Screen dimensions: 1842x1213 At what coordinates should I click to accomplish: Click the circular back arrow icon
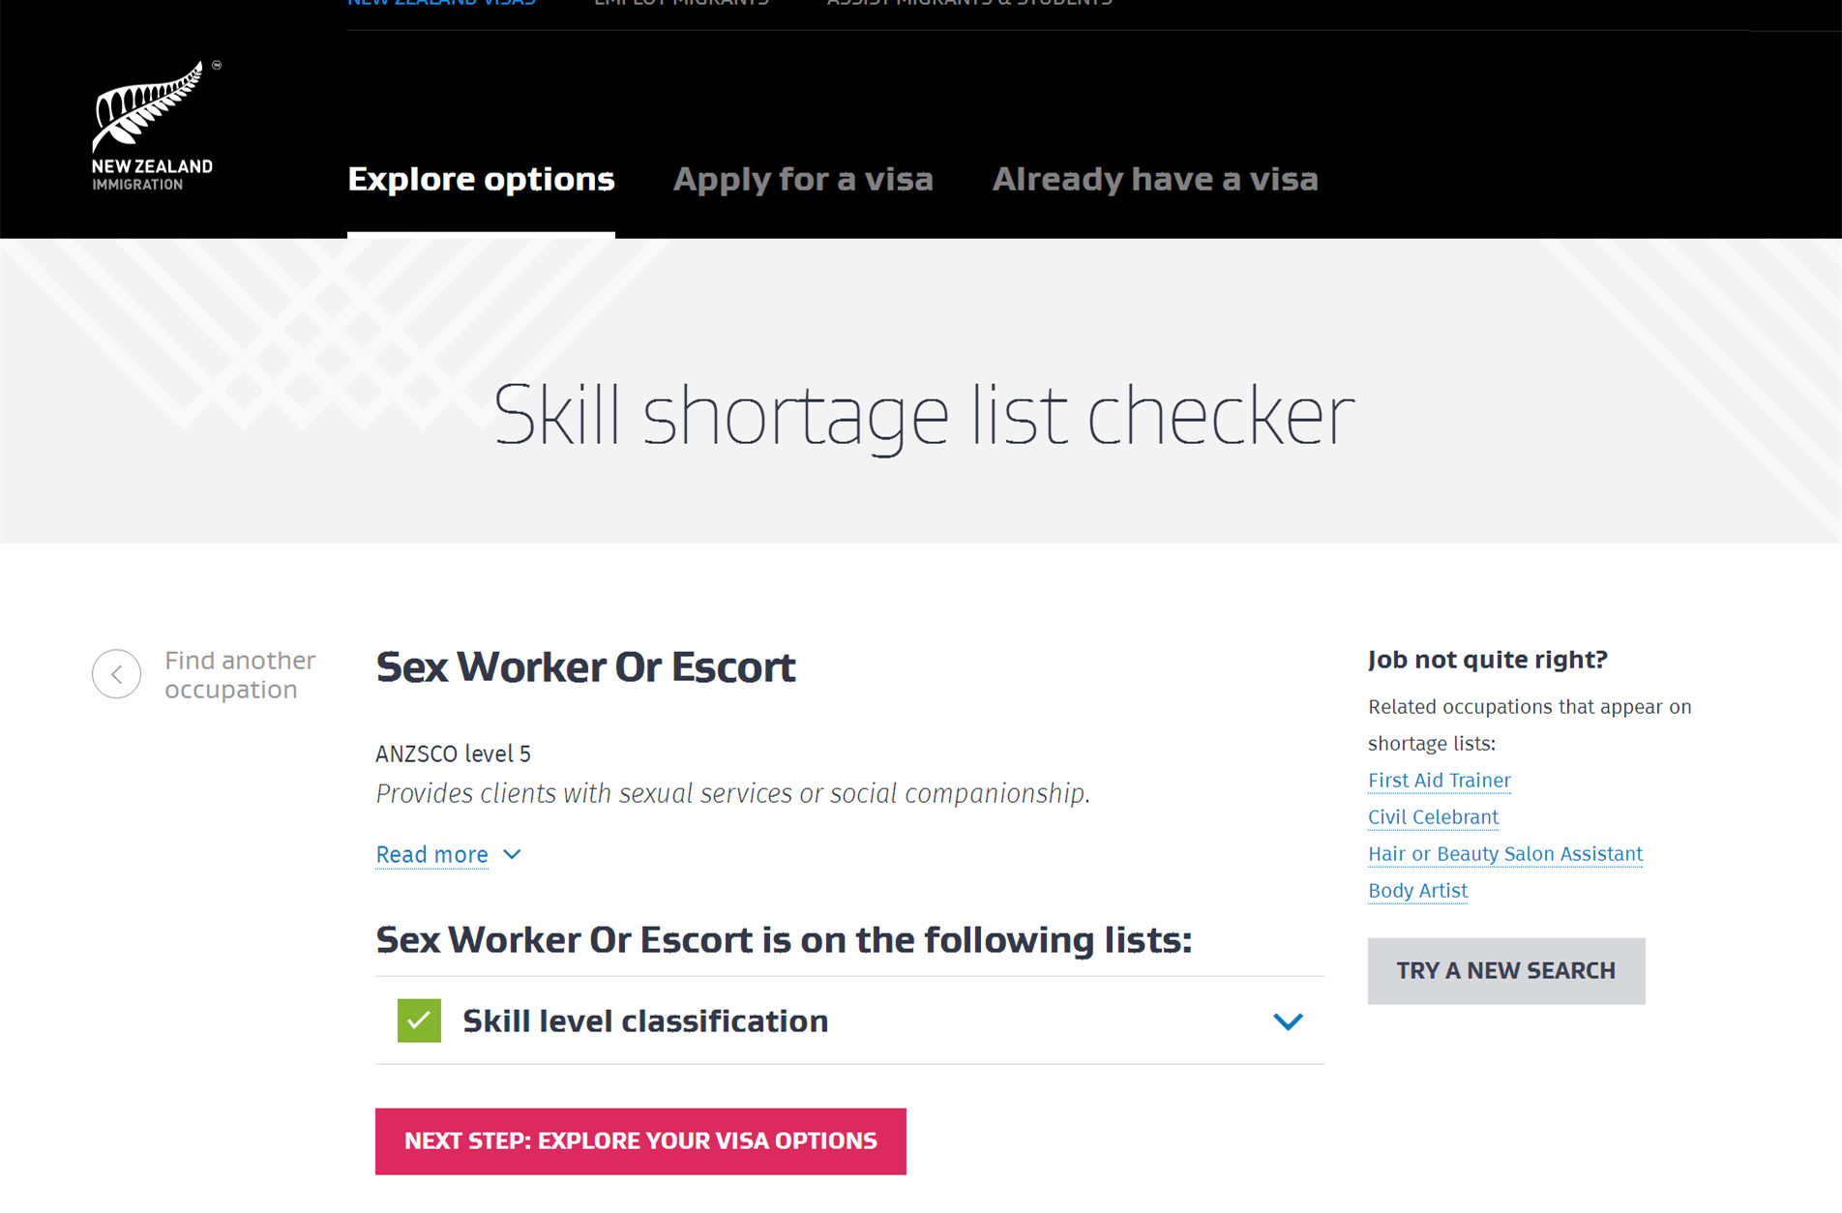coord(117,674)
